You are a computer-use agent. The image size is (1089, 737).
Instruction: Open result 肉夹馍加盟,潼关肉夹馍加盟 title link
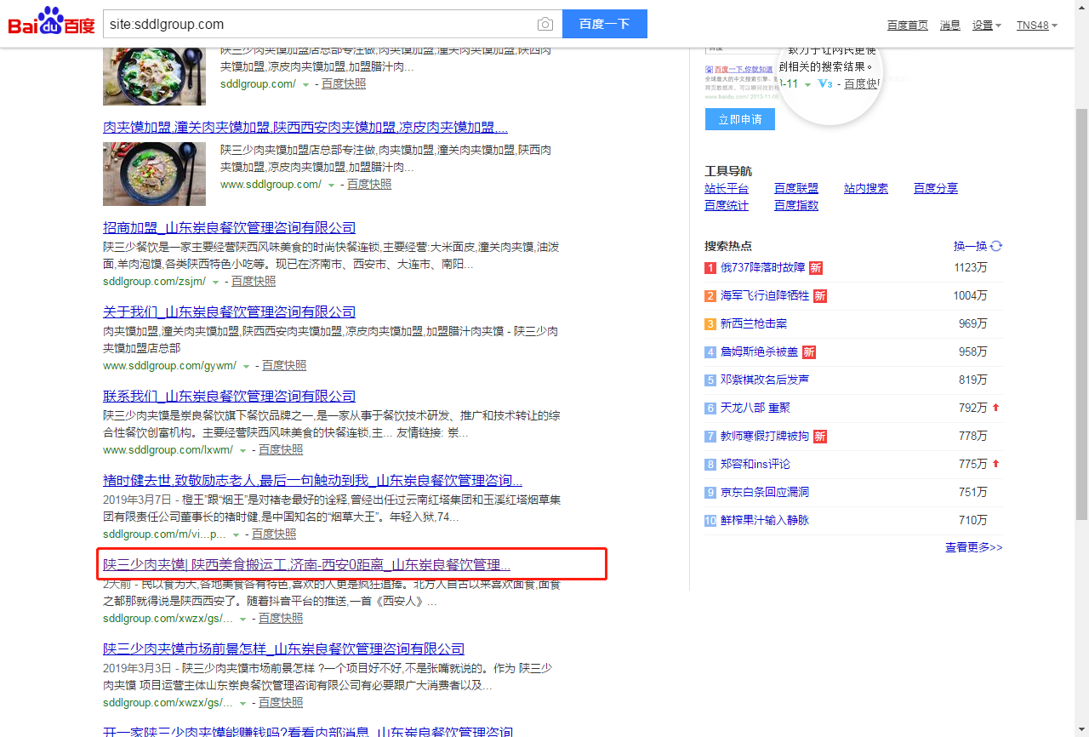click(305, 128)
